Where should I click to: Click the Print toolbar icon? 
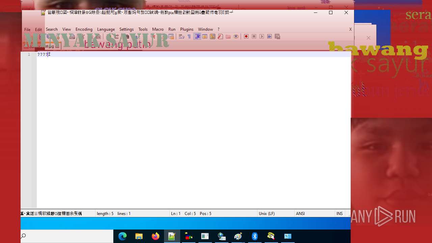72,36
